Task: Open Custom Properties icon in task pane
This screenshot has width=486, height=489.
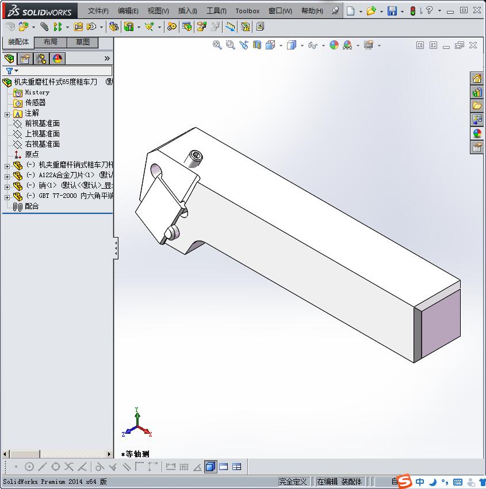Action: coord(477,147)
